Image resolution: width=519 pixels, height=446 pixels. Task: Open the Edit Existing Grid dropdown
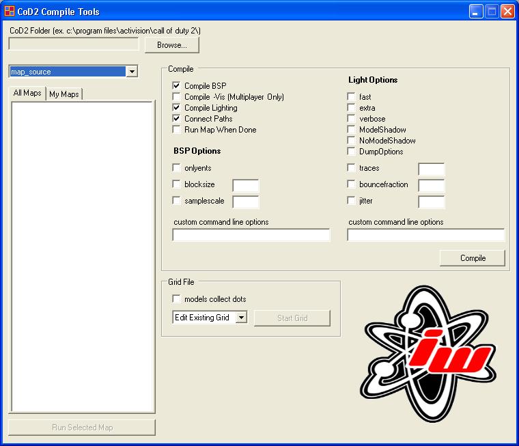[x=242, y=318]
